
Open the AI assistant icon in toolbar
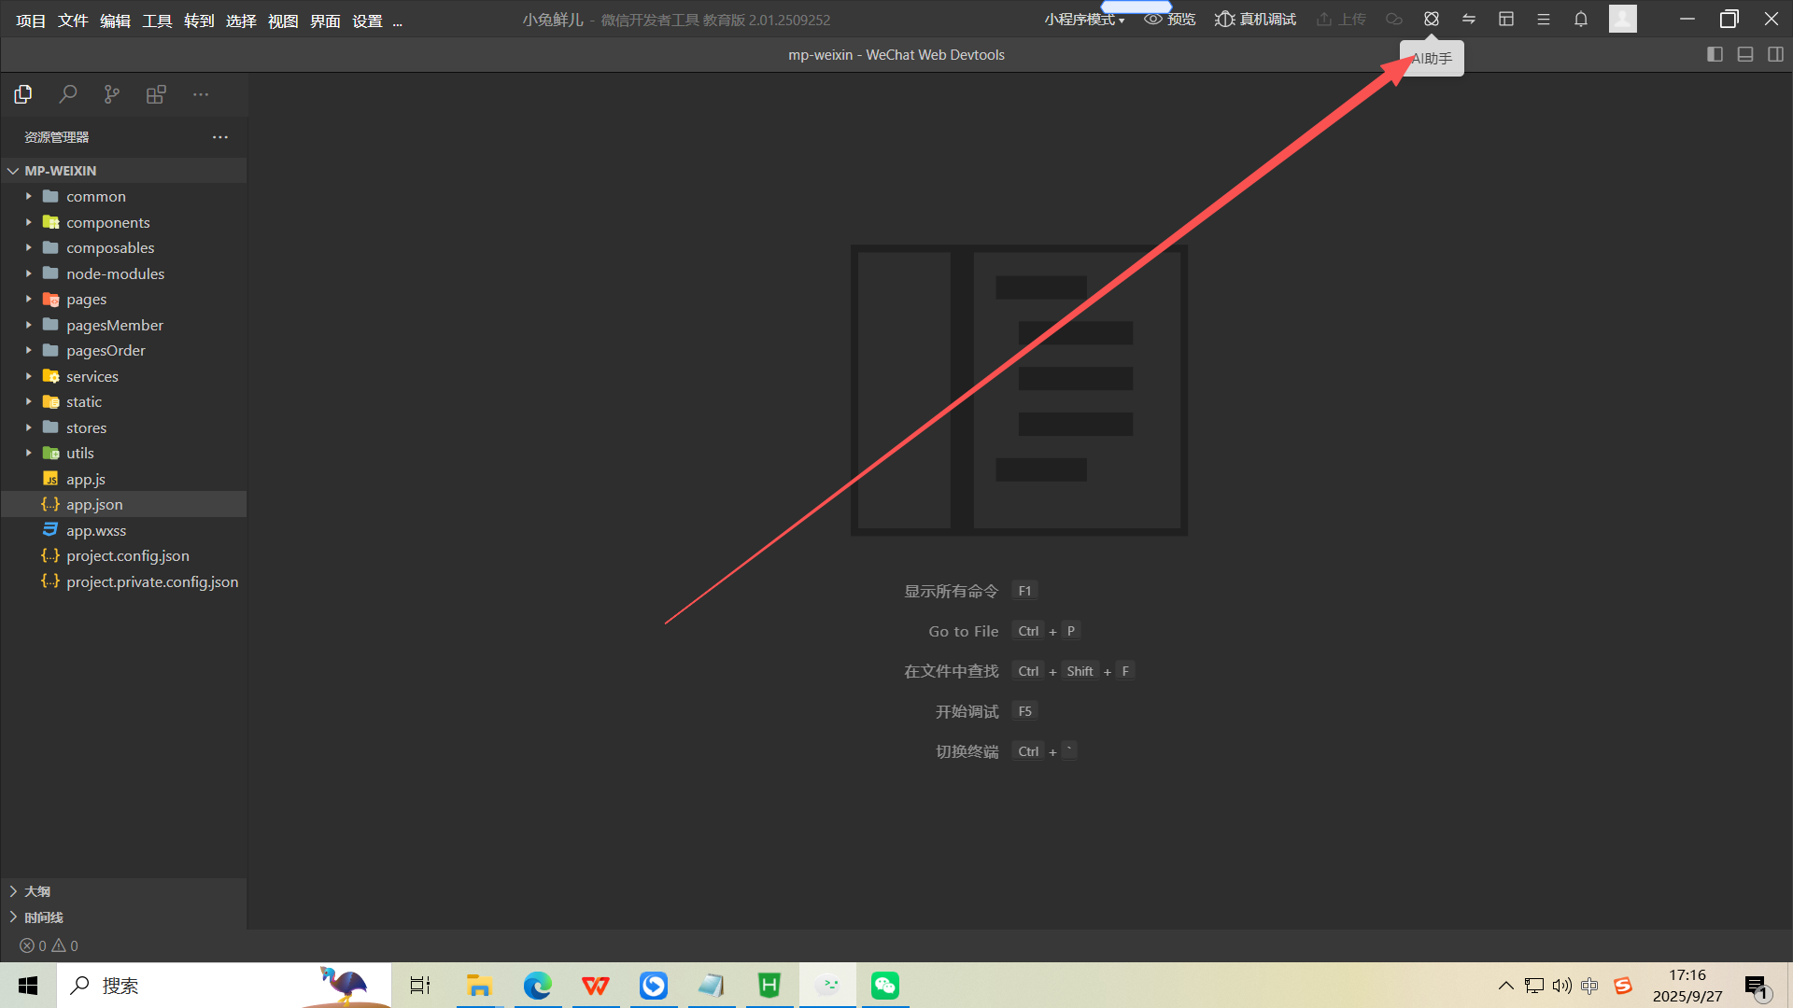point(1431,19)
